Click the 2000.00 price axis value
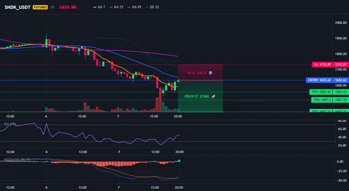349x191 pixels. 341,23
